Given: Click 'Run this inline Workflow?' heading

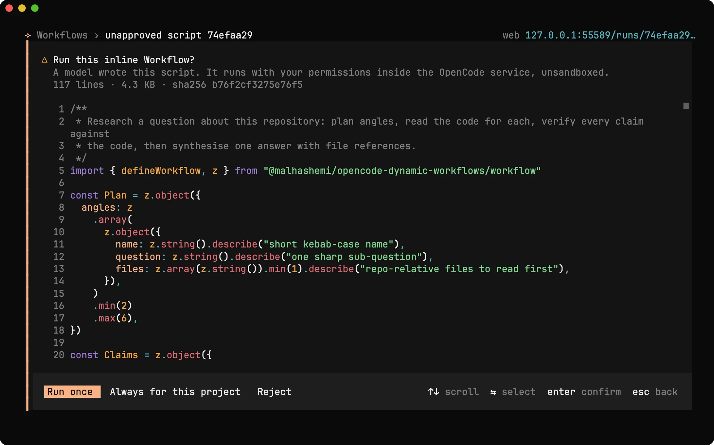Looking at the screenshot, I should click(124, 60).
